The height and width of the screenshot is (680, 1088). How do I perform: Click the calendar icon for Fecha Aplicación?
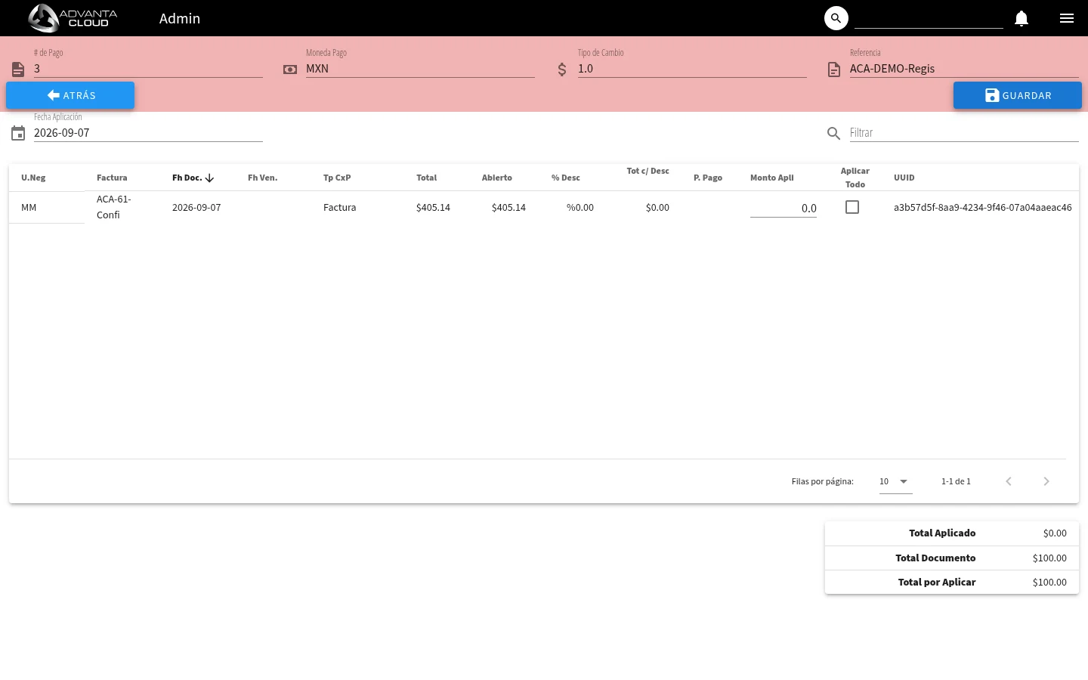coord(18,134)
